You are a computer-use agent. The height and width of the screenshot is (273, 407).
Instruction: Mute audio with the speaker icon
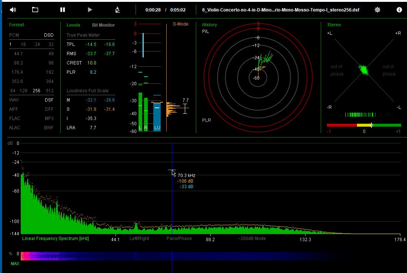pyautogui.click(x=13, y=10)
